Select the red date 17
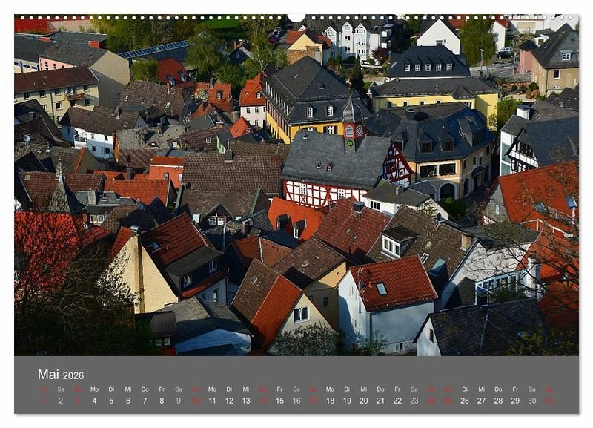Screen dimensions: 593x428 coord(313,401)
